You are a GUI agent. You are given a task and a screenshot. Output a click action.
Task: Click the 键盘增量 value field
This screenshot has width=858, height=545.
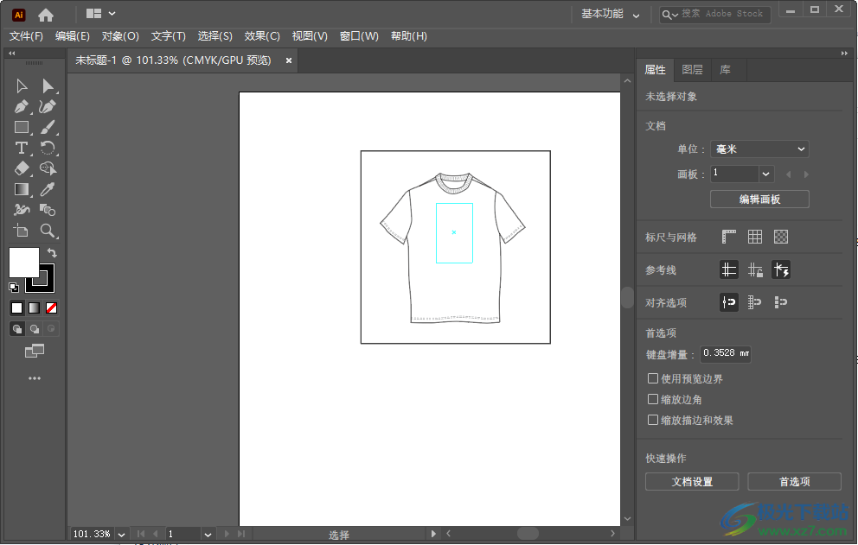click(x=726, y=353)
